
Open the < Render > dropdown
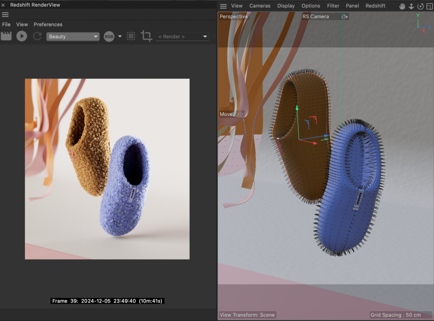(182, 37)
